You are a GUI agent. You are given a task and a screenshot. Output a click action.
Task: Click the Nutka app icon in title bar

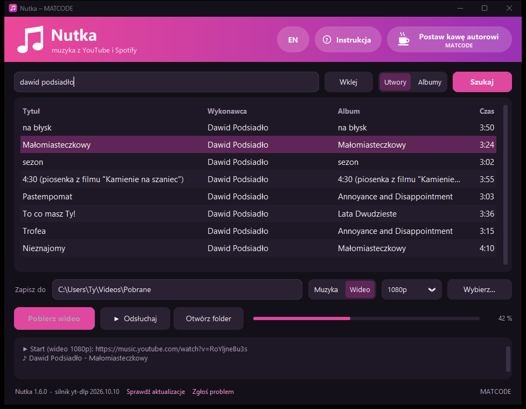13,8
